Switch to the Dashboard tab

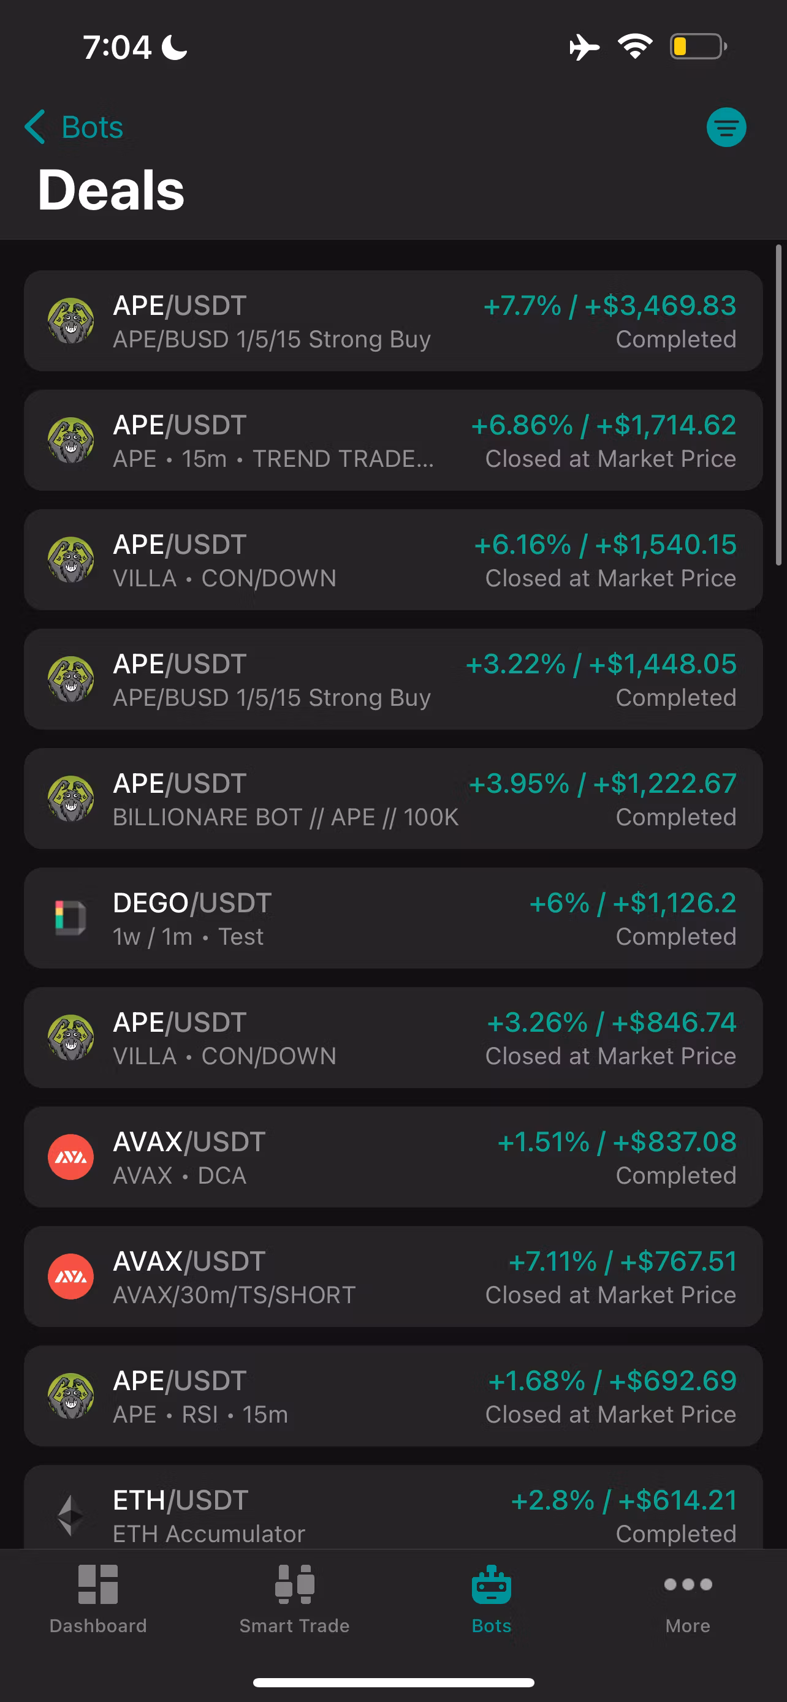click(98, 1598)
